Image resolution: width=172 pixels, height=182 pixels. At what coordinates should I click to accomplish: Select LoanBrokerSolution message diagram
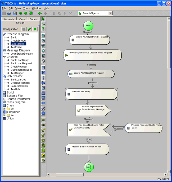22,54
